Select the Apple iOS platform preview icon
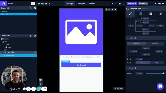The height and width of the screenshot is (93, 166). point(112,10)
